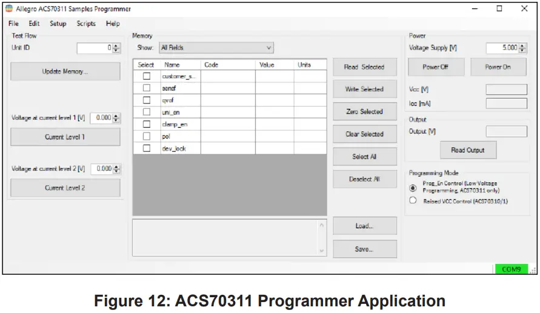
Task: Click the Read Selected button
Action: [x=365, y=67]
